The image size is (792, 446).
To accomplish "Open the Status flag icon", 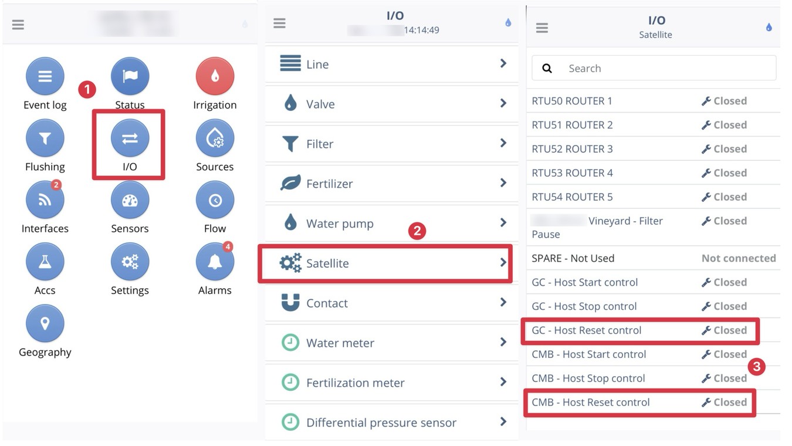I will click(130, 77).
